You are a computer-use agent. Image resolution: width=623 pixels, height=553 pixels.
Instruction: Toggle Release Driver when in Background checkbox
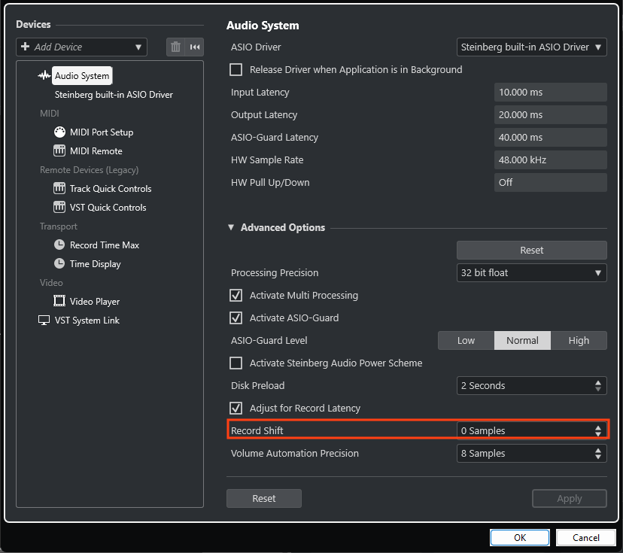click(x=236, y=69)
